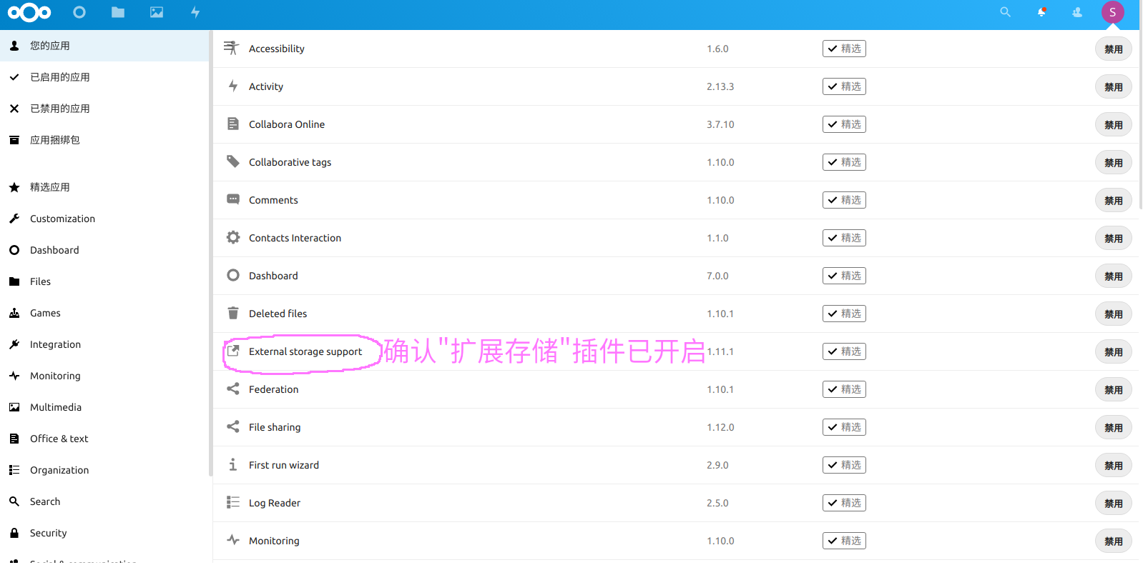This screenshot has height=565, width=1143.
Task: Disable the Deleted files app
Action: pyautogui.click(x=1113, y=314)
